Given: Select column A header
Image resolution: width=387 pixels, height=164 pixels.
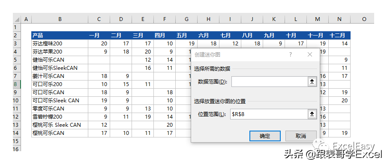Looking at the screenshot, I should point(26,19).
